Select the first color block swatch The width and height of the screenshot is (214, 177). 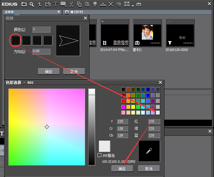point(16,41)
